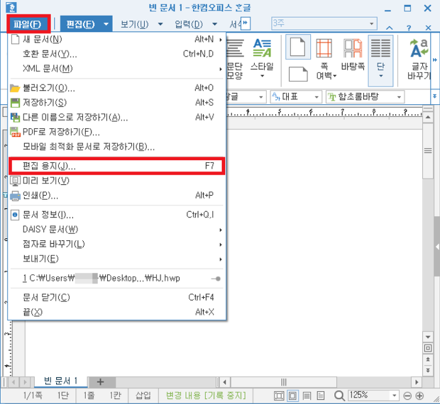Choose 저장하기(S) menu entry
440x404 pixels.
point(116,103)
